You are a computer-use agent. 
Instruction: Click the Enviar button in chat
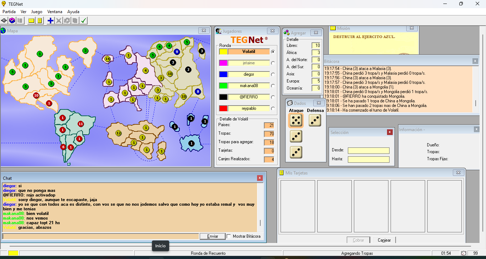pos(212,236)
